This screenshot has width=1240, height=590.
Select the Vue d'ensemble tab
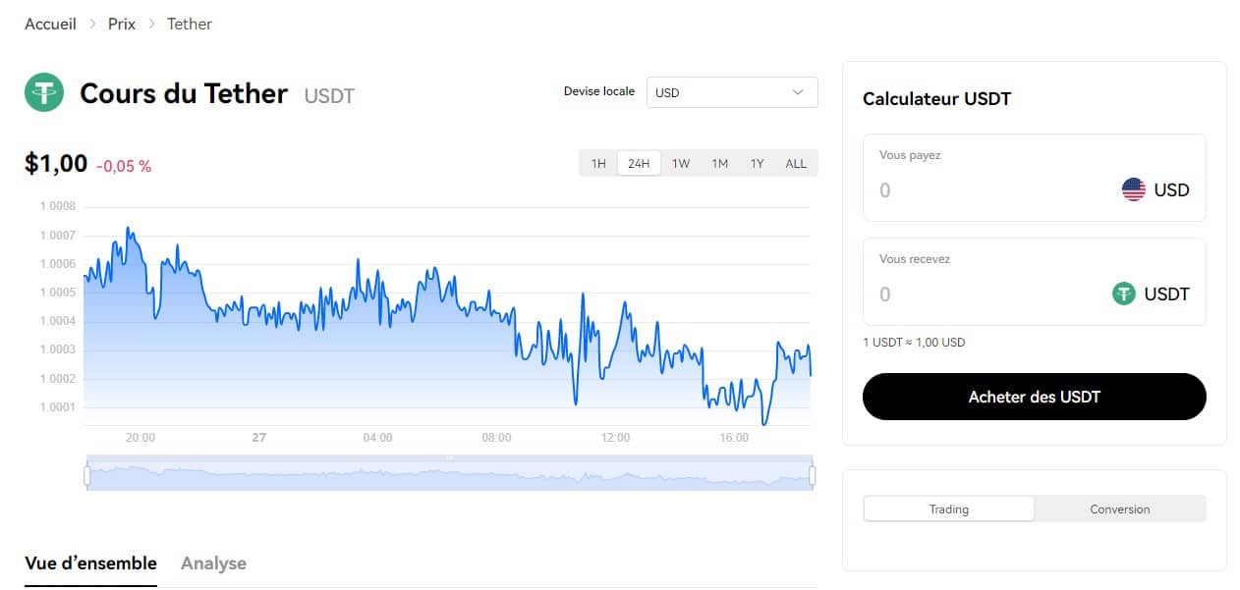[89, 563]
